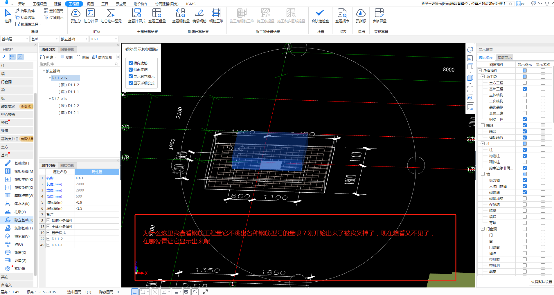Click the 汇总选中图元 icon
The width and height of the screenshot is (554, 295).
(111, 16)
